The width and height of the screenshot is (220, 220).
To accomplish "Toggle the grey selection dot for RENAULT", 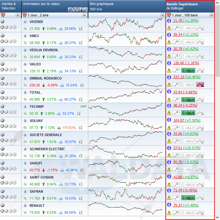I will tap(3, 205).
